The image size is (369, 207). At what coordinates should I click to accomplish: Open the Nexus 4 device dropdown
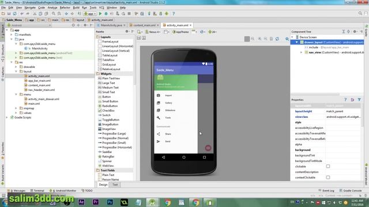[153, 32]
